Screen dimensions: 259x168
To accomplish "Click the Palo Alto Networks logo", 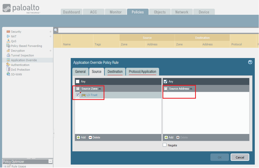I will pos(21,8).
